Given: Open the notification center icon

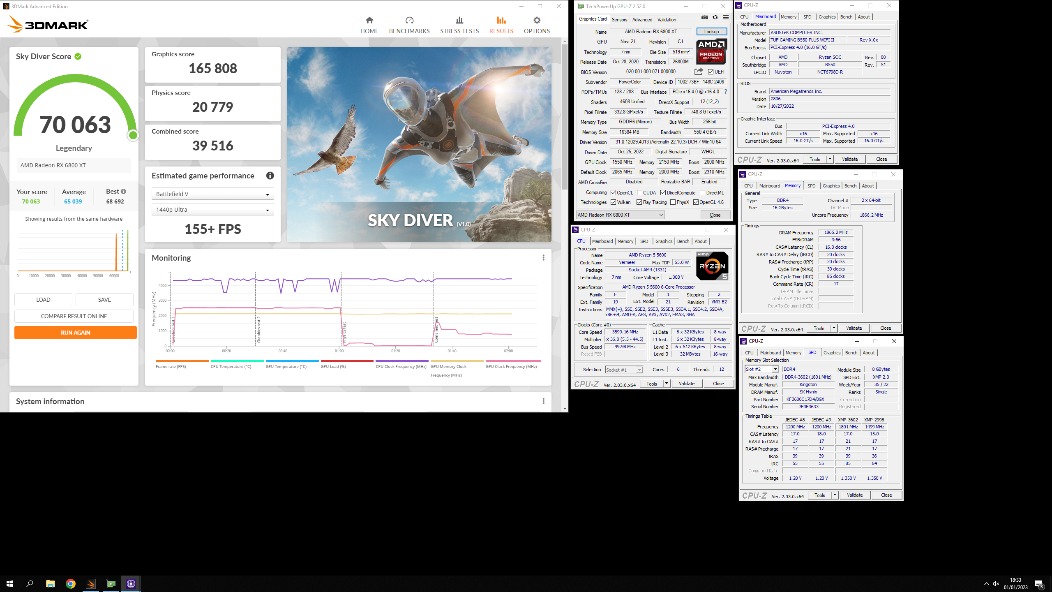Looking at the screenshot, I should click(x=1039, y=584).
